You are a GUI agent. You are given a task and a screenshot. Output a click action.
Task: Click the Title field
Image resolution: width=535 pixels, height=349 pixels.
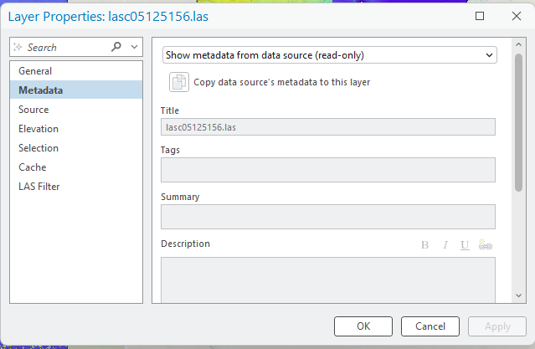point(328,127)
